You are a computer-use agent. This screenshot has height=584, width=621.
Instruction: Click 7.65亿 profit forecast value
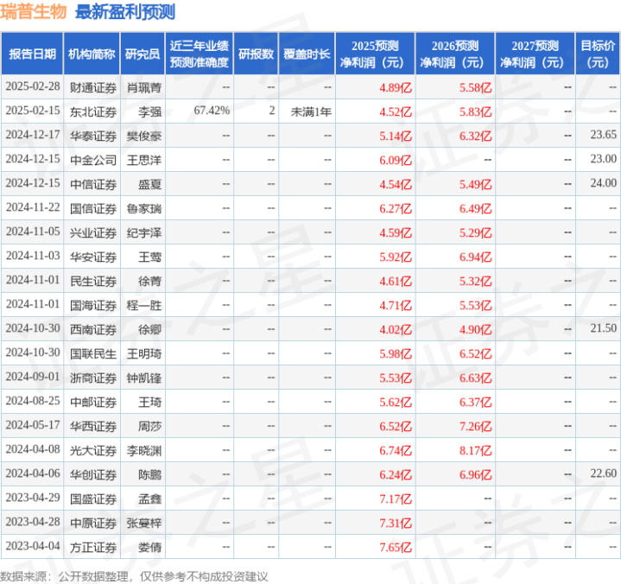(x=396, y=547)
